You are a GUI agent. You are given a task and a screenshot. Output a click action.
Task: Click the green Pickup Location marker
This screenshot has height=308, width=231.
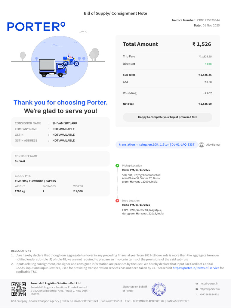tap(117, 166)
